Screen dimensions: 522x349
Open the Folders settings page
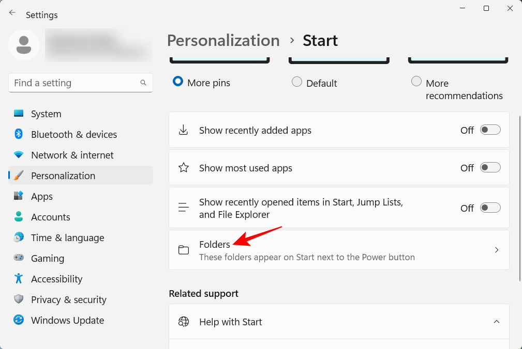339,250
